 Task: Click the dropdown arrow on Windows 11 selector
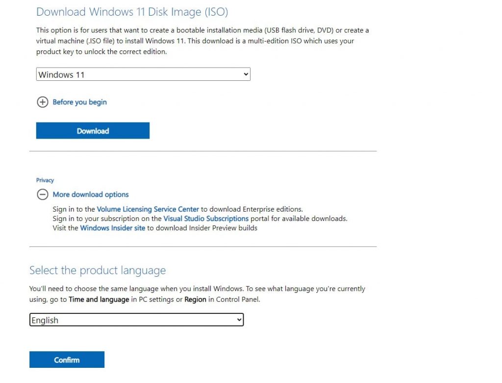(x=246, y=74)
